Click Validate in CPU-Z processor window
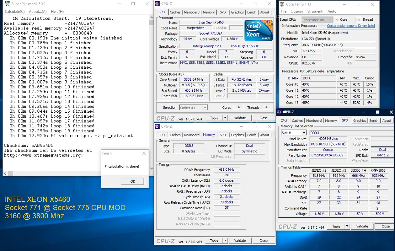The height and width of the screenshot is (251, 395). tap(240, 118)
